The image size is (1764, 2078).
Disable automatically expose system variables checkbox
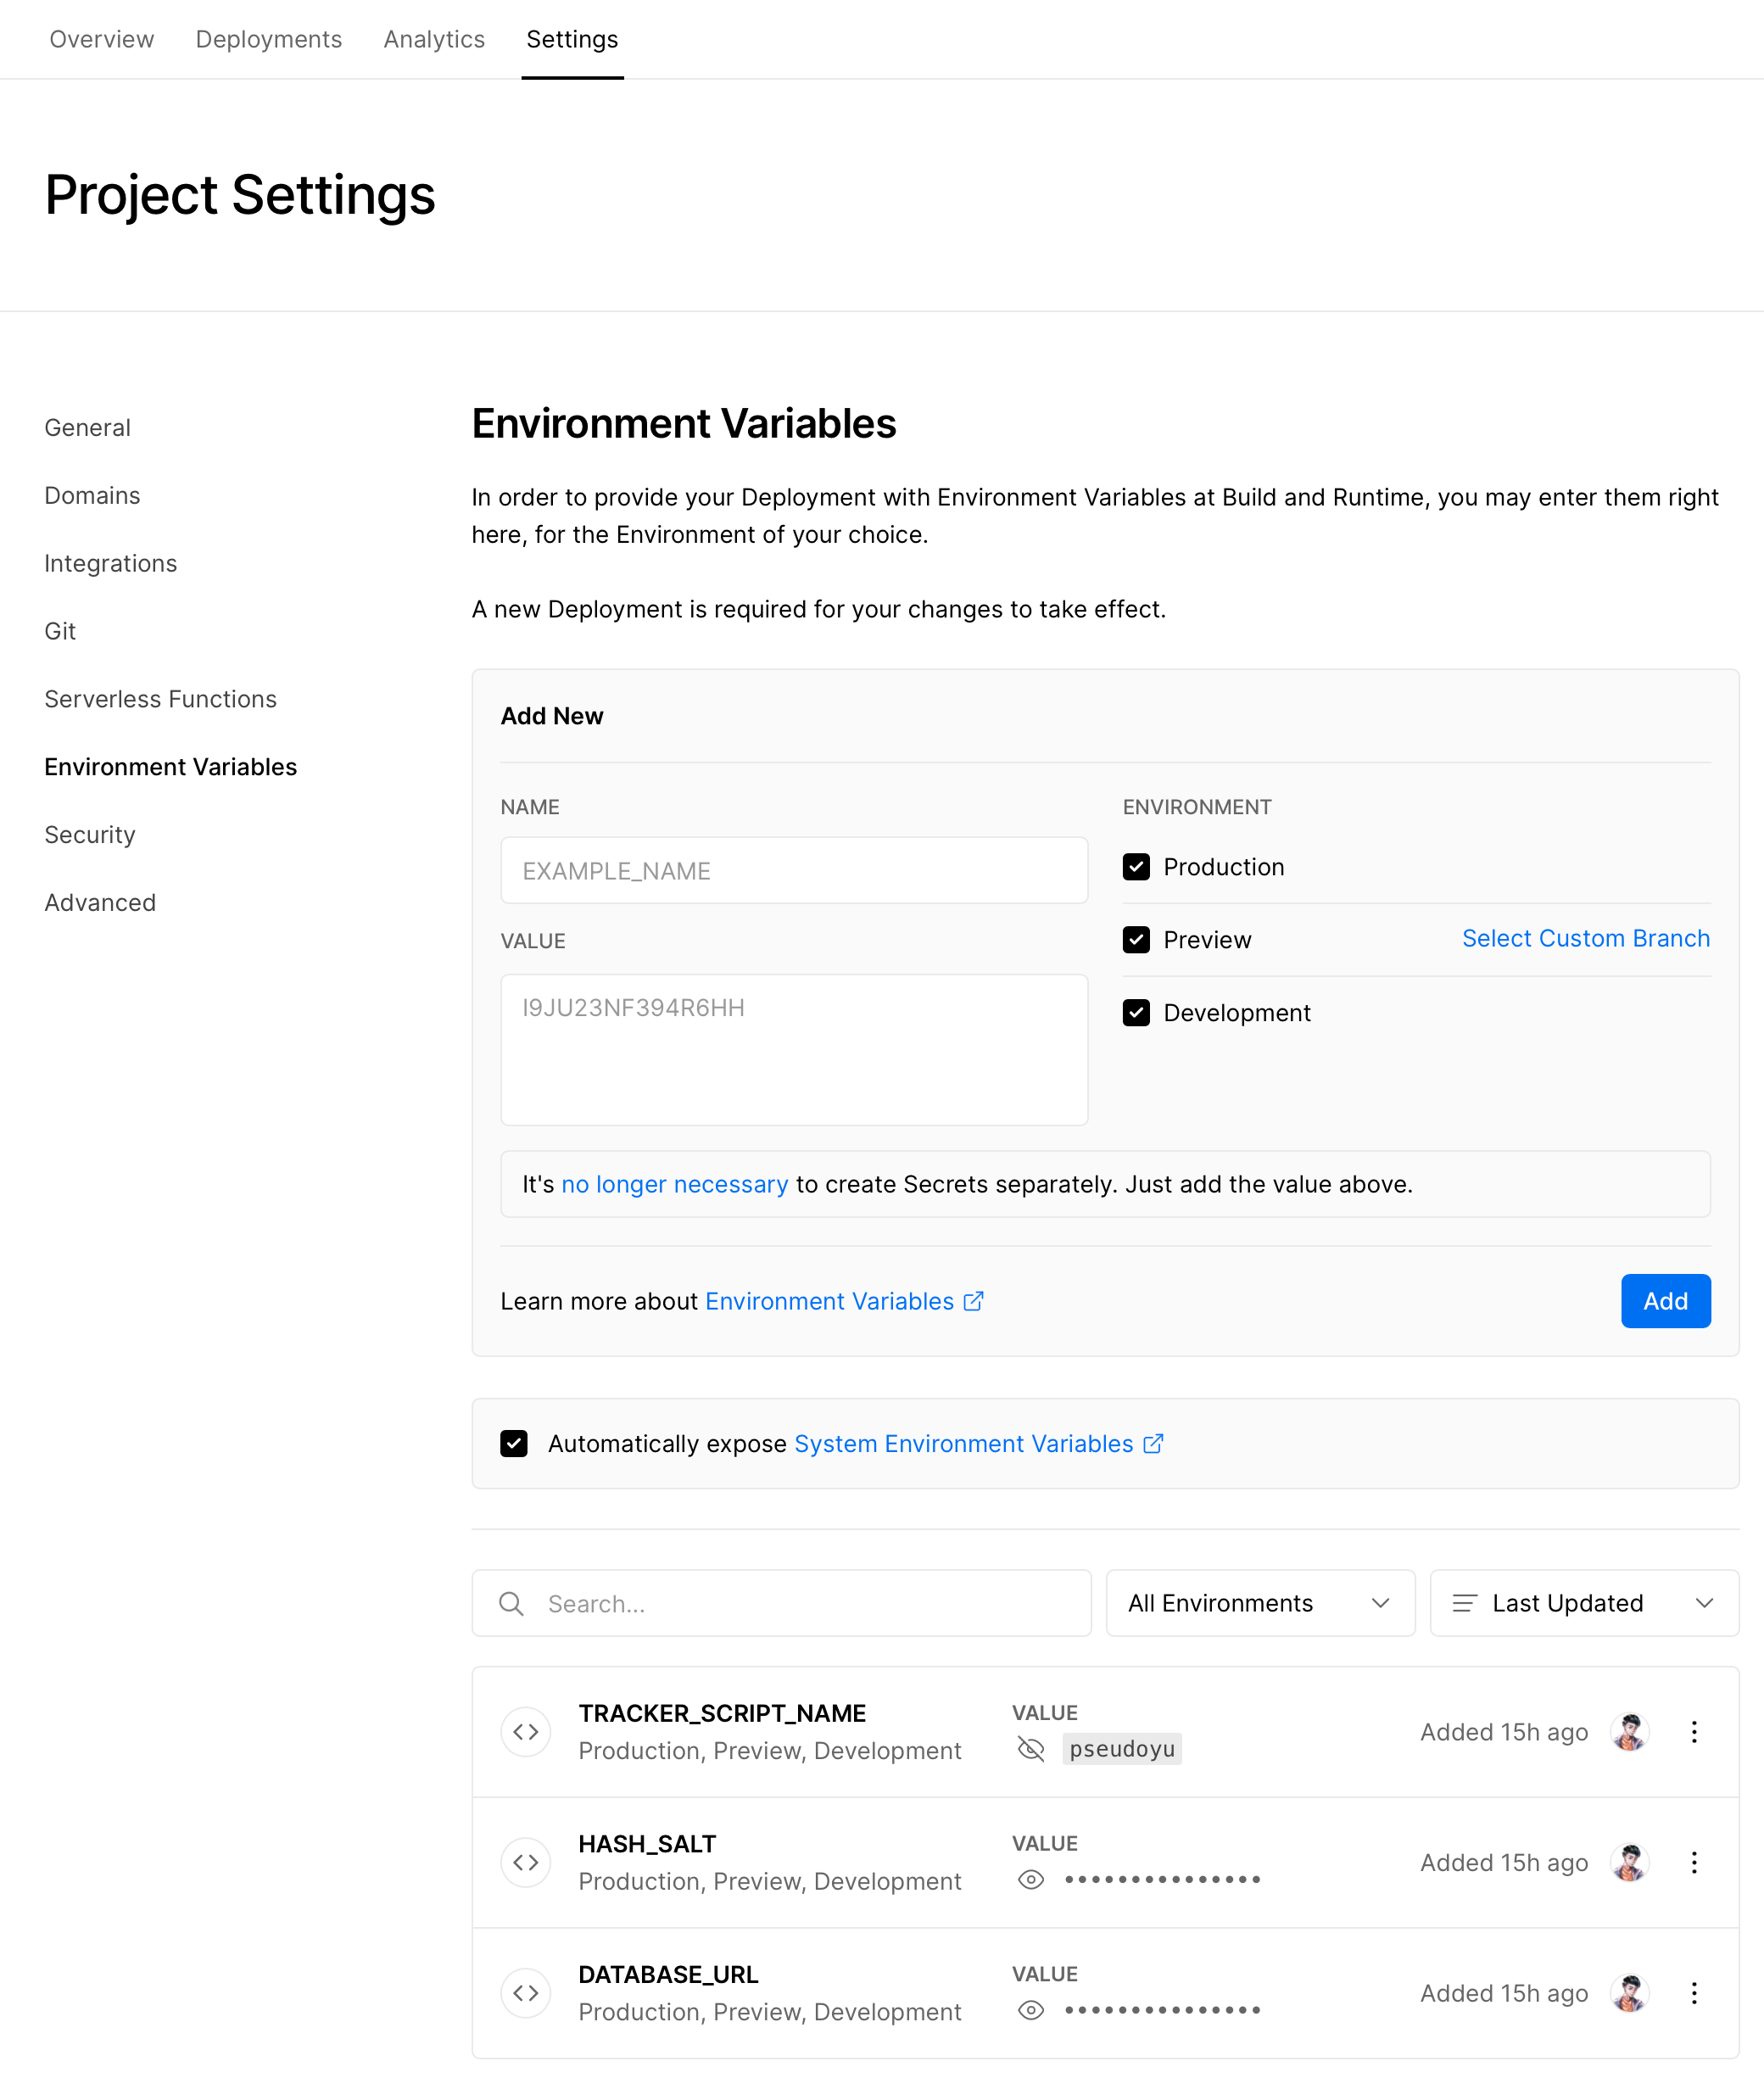pyautogui.click(x=514, y=1444)
